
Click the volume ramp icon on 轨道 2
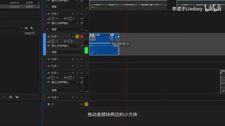click(48, 18)
